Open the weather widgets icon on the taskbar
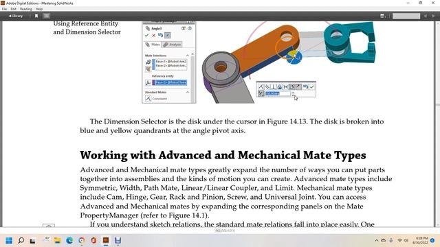 [46, 239]
